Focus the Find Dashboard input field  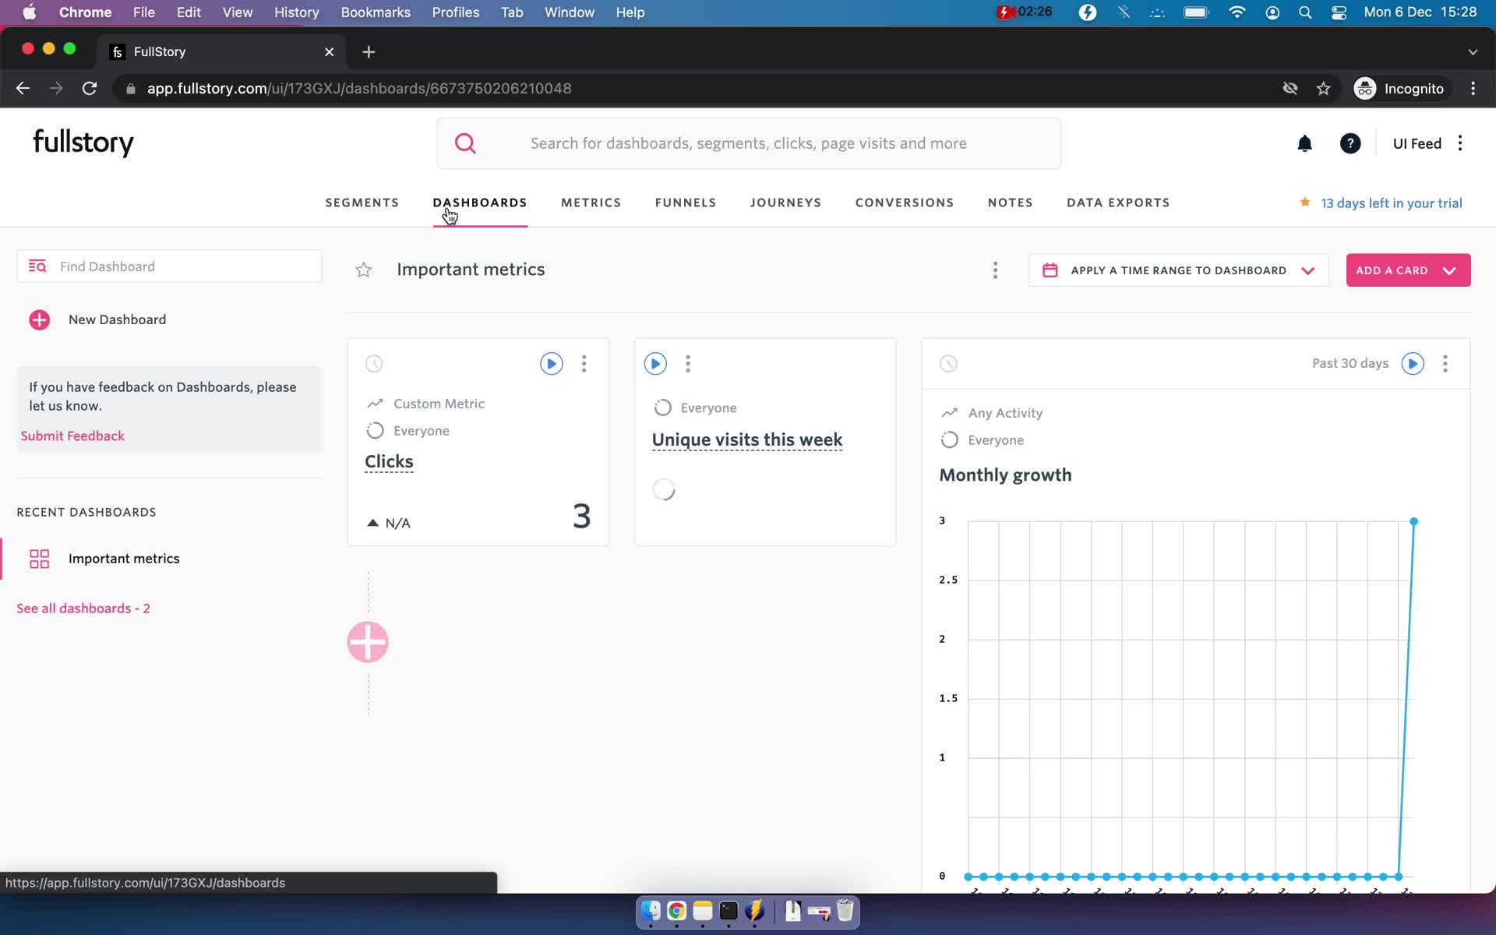[x=169, y=266]
